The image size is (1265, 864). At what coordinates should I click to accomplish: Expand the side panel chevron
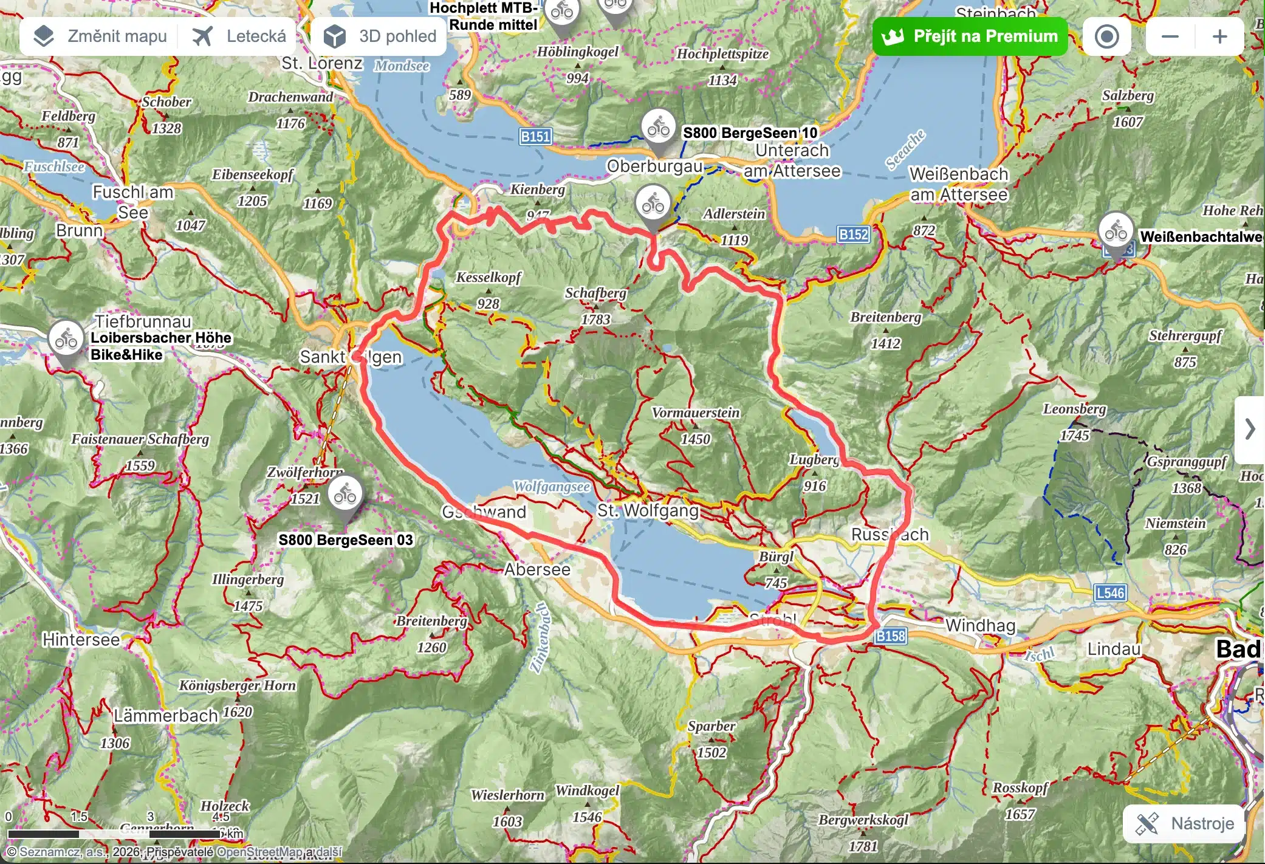click(1250, 430)
